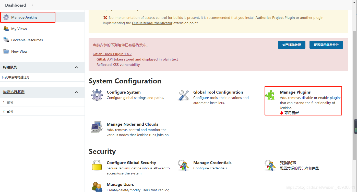
Task: Click the Configure System gear icon
Action: click(97, 95)
